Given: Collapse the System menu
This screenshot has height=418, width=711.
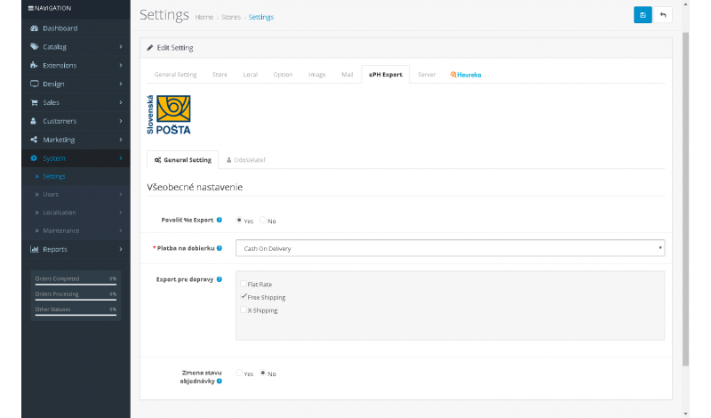Looking at the screenshot, I should point(76,158).
